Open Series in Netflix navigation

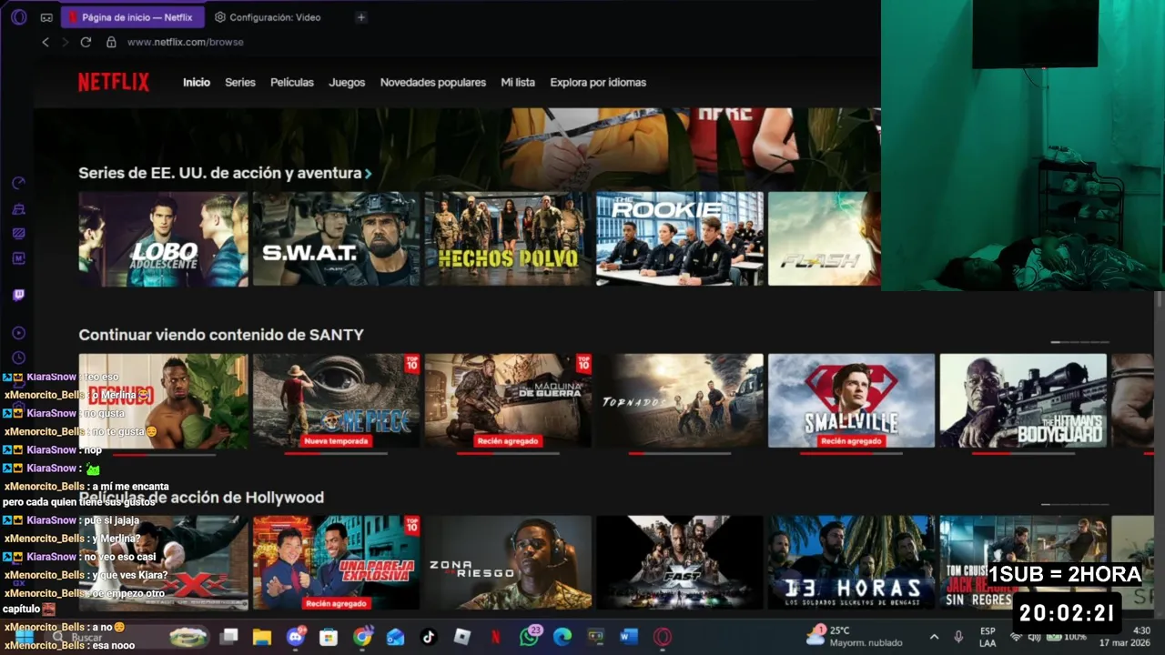tap(240, 82)
